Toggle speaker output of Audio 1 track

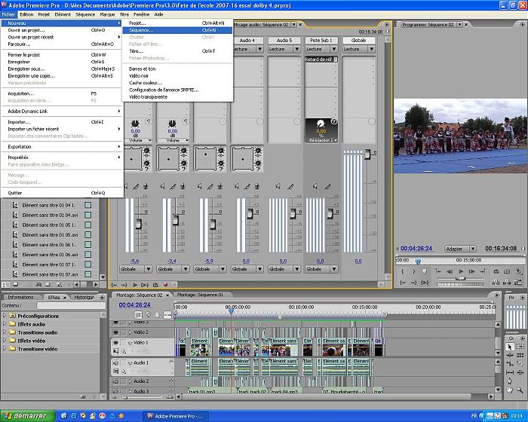[x=116, y=362]
